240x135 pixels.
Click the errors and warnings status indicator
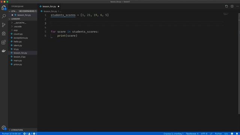pos(30,133)
